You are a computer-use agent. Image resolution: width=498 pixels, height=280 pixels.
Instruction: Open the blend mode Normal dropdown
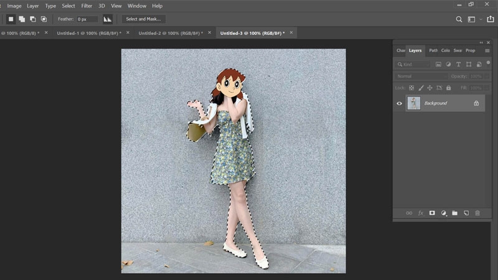(x=422, y=76)
